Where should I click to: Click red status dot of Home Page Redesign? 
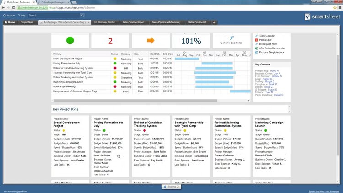(x=115, y=86)
